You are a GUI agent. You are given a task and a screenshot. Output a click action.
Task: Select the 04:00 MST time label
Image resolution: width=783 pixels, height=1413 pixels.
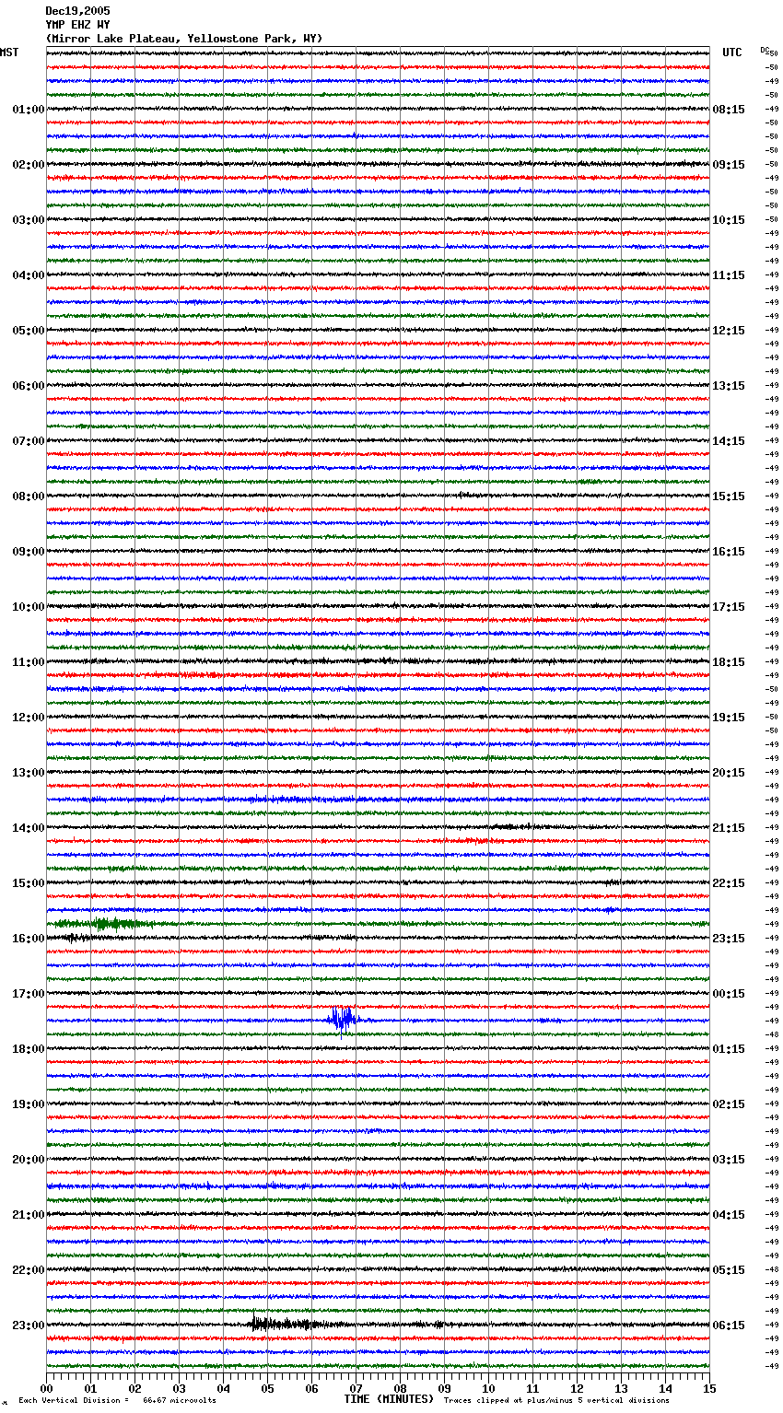(29, 275)
